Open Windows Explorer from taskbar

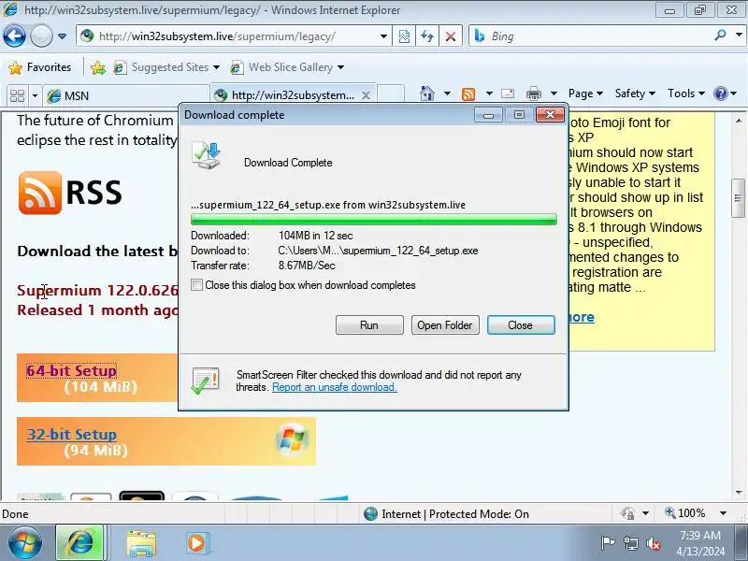(141, 544)
